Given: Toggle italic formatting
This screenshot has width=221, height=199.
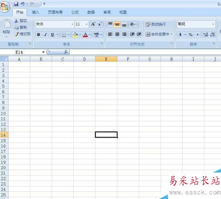Looking at the screenshot, I should tap(46, 35).
